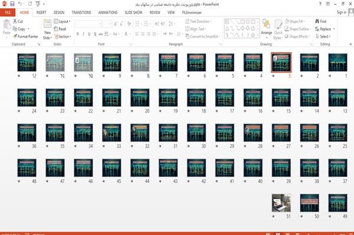Switch to the INSERT tab
The width and height of the screenshot is (354, 235).
coord(41,12)
